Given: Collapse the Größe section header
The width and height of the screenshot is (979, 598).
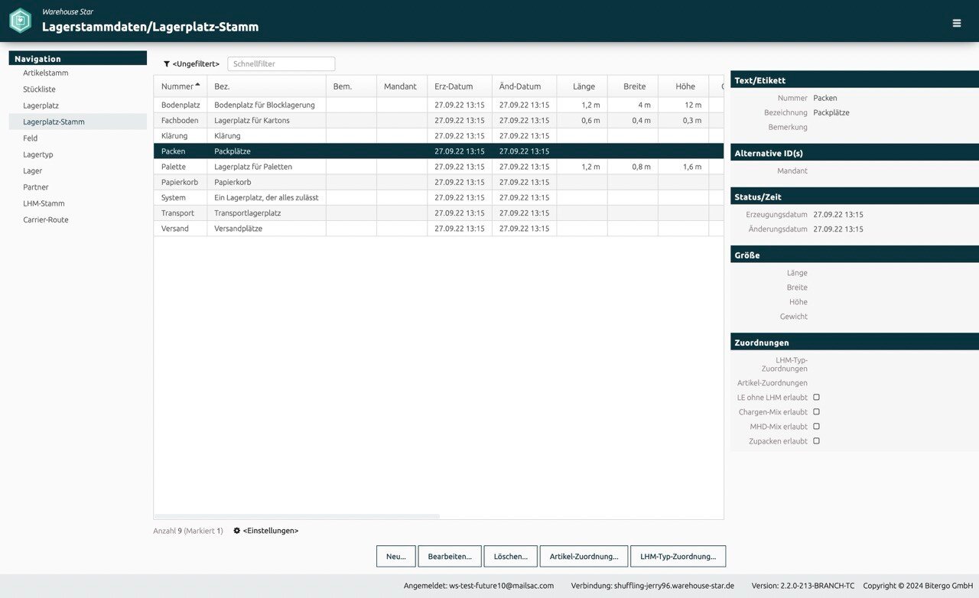Looking at the screenshot, I should [x=854, y=255].
